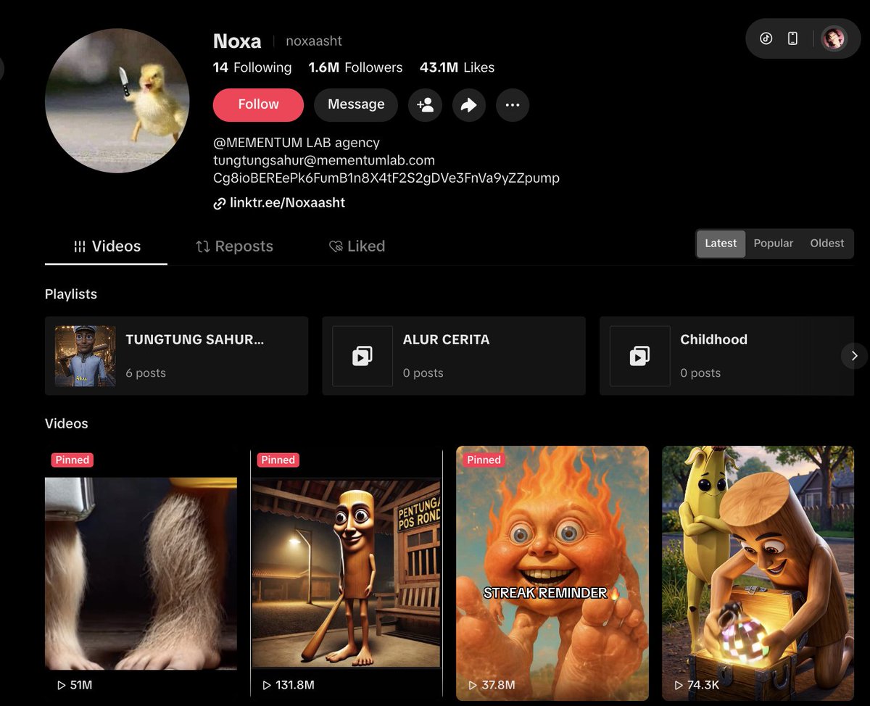Open the pinned hairy feet video

point(141,573)
